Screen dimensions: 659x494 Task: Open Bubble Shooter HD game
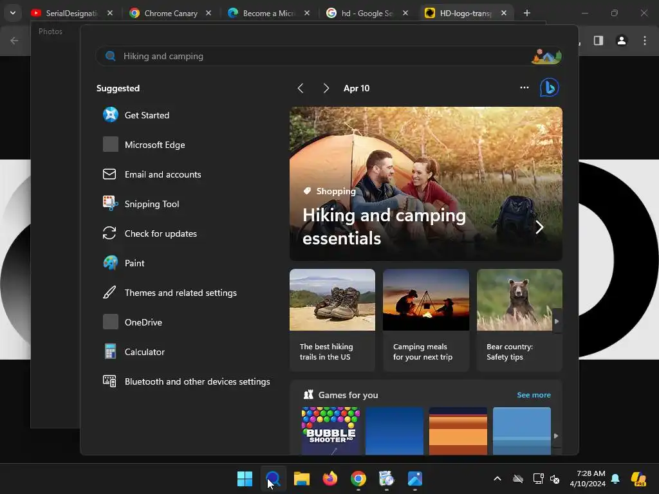(x=331, y=430)
